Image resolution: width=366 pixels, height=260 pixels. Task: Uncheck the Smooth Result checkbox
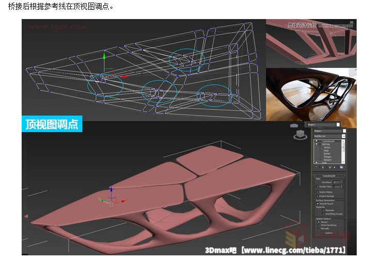coord(317,204)
